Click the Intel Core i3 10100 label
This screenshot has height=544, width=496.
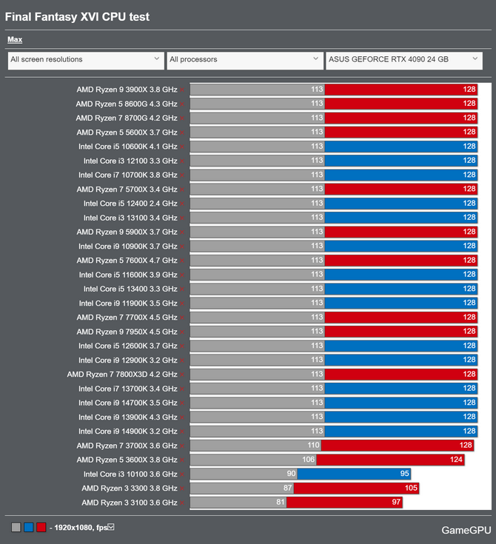pyautogui.click(x=130, y=474)
